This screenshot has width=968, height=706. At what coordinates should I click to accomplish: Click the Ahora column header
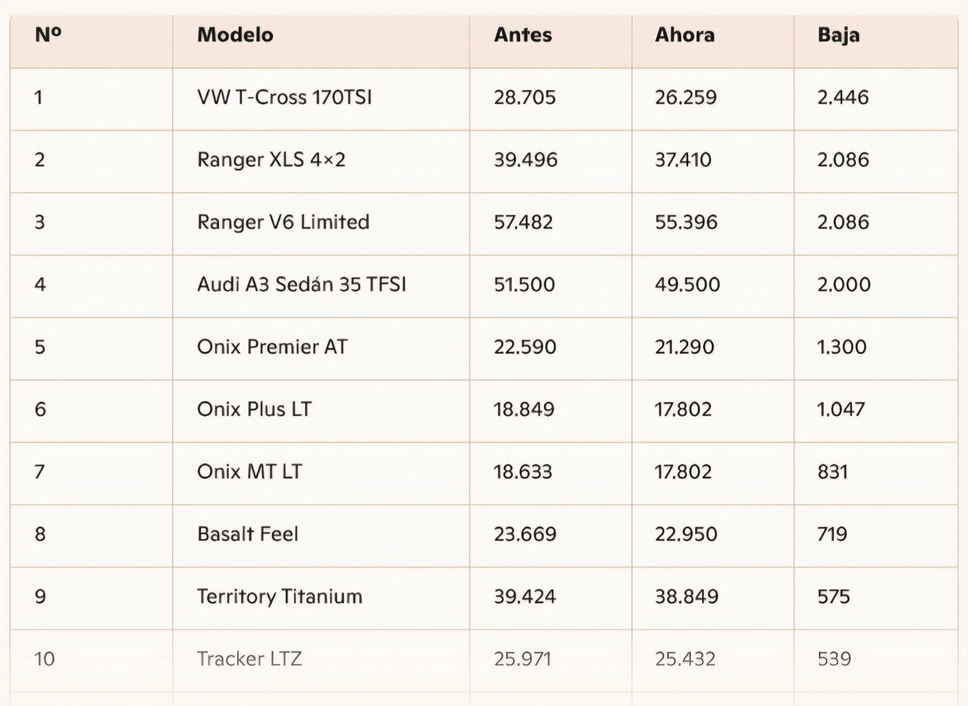[684, 35]
